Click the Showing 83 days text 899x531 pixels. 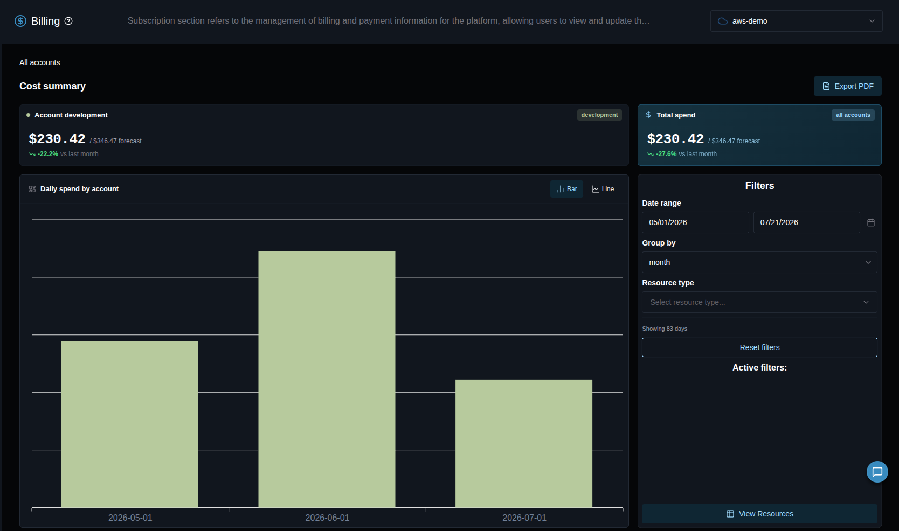pyautogui.click(x=665, y=329)
